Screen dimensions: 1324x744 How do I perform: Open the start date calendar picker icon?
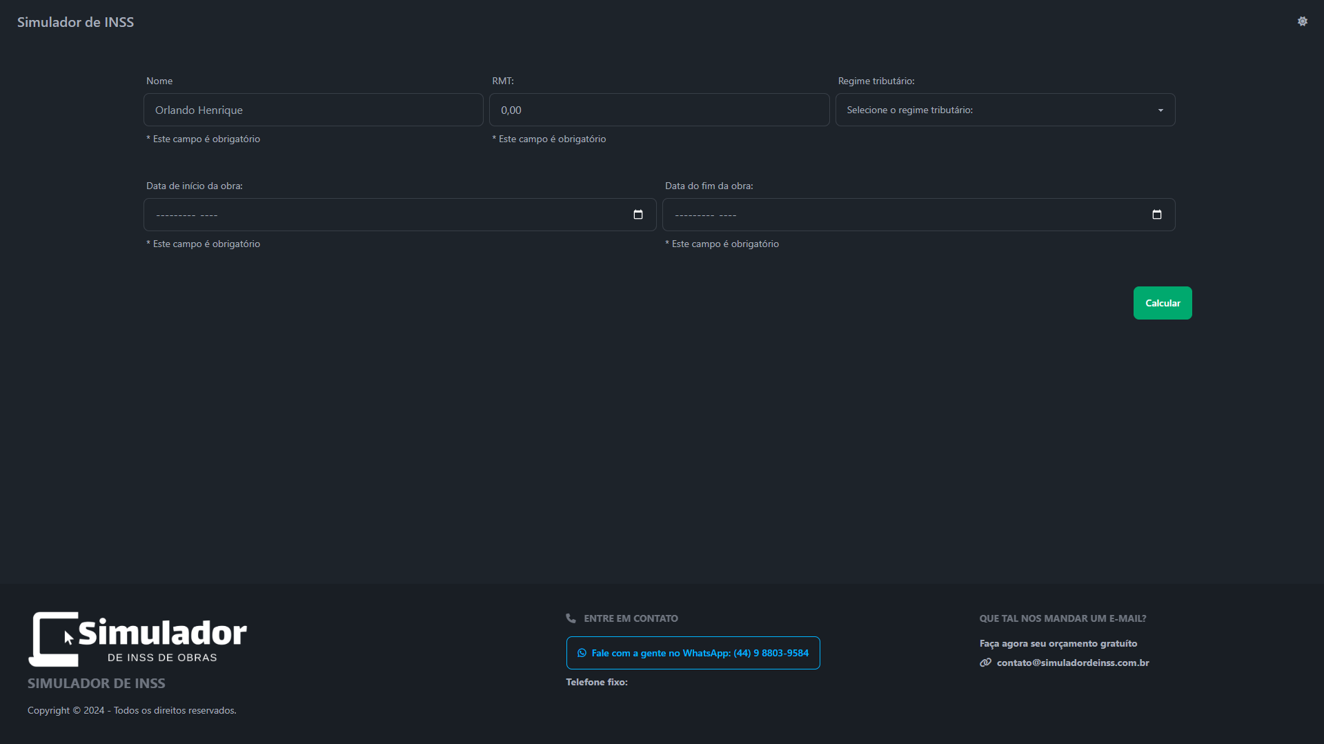point(638,215)
